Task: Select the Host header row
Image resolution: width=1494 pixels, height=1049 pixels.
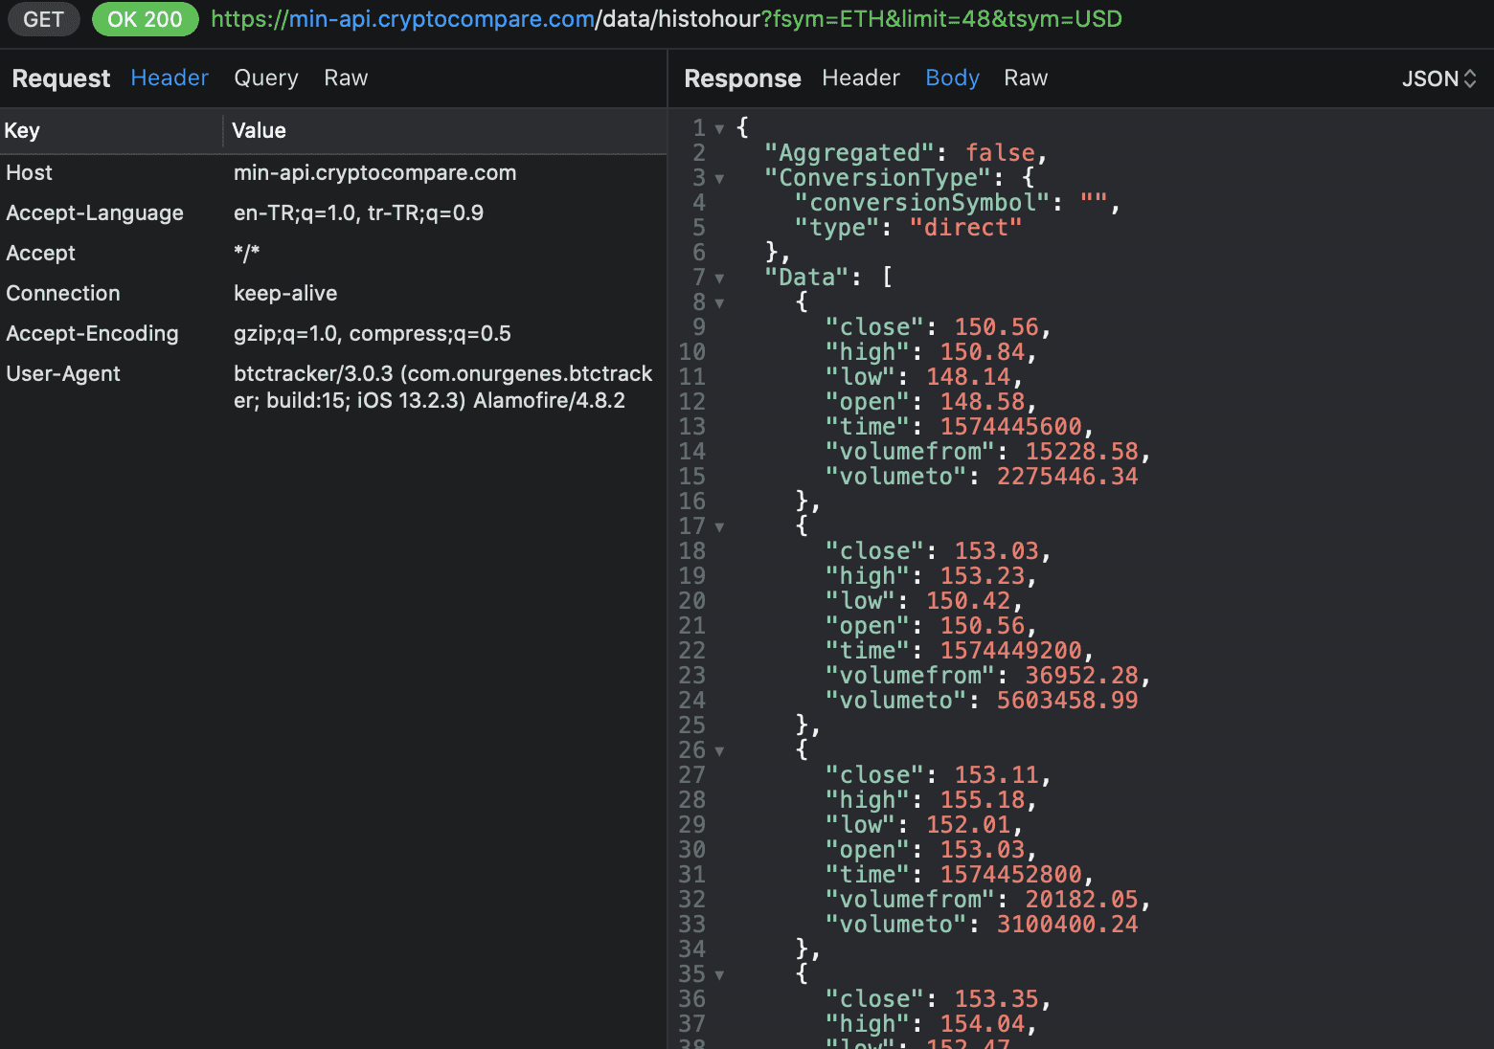Action: click(333, 172)
